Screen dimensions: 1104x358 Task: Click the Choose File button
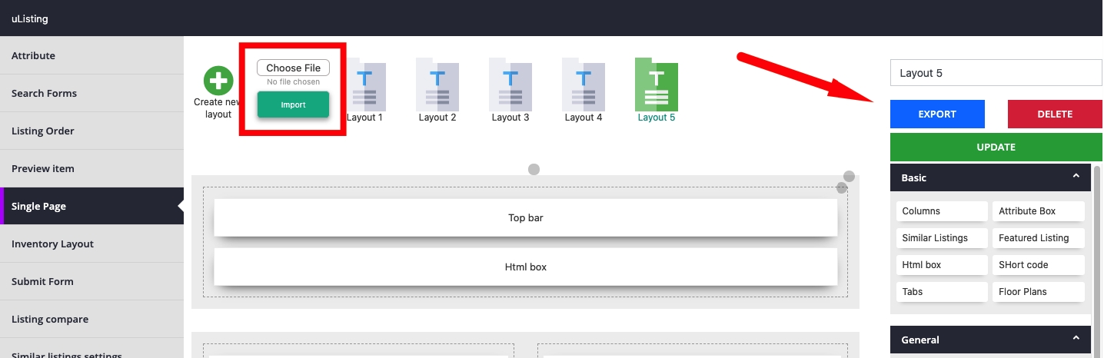pos(293,68)
